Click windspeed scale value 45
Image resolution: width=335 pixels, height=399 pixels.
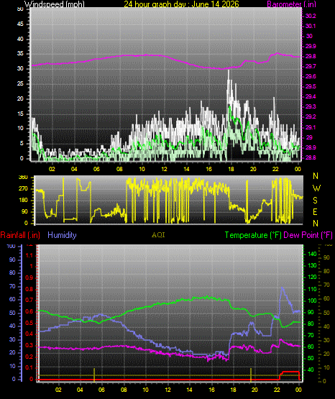tap(20, 24)
